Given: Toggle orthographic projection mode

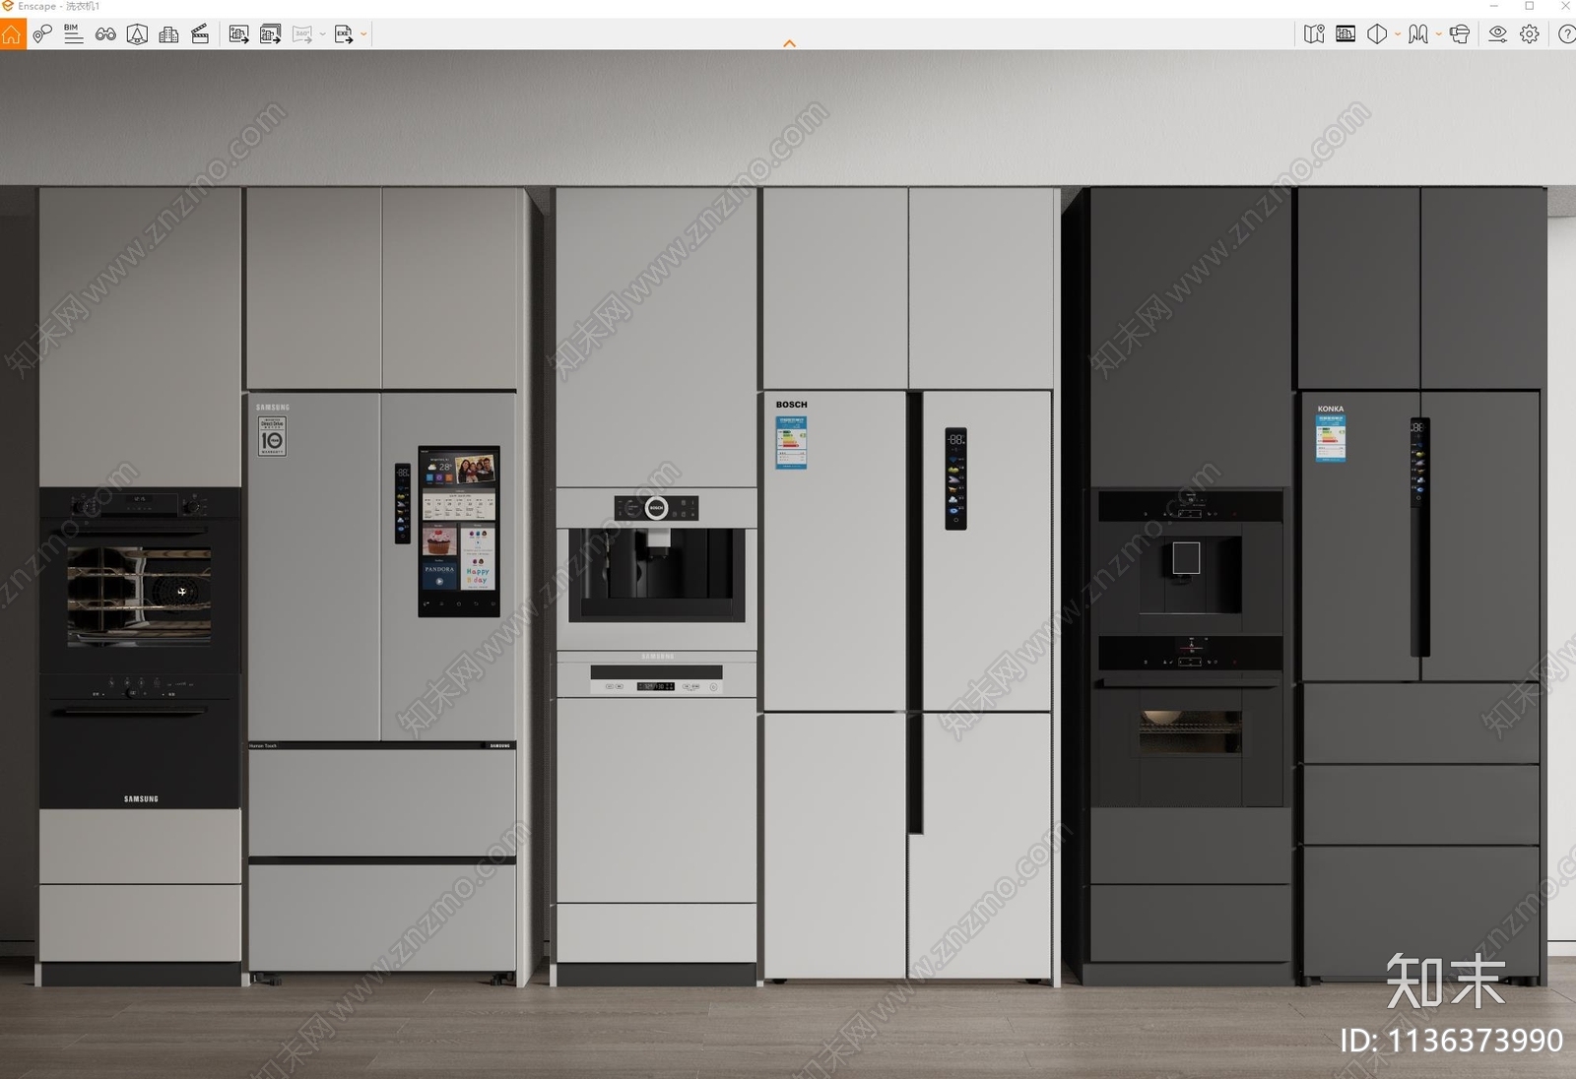Looking at the screenshot, I should [x=1377, y=34].
